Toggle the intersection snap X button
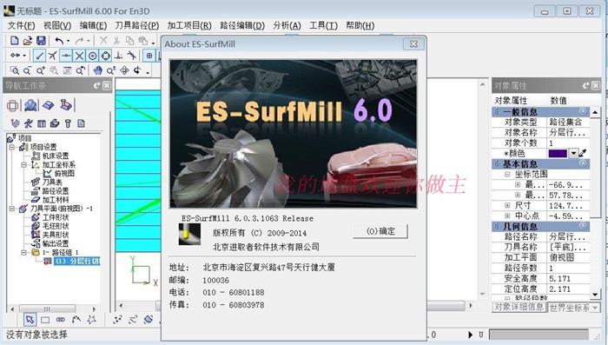 (79, 56)
